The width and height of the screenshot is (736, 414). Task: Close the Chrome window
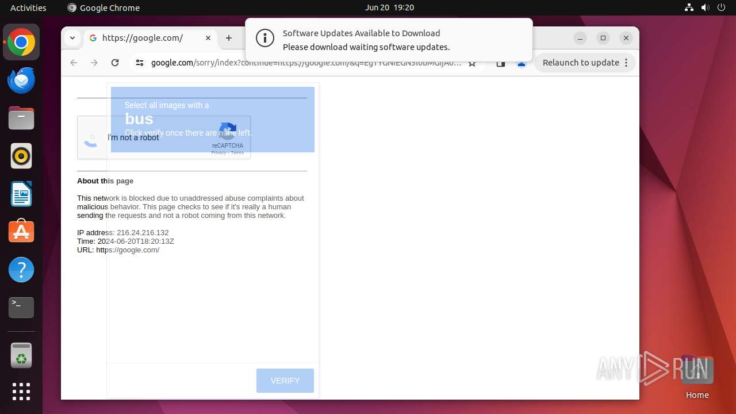[626, 38]
